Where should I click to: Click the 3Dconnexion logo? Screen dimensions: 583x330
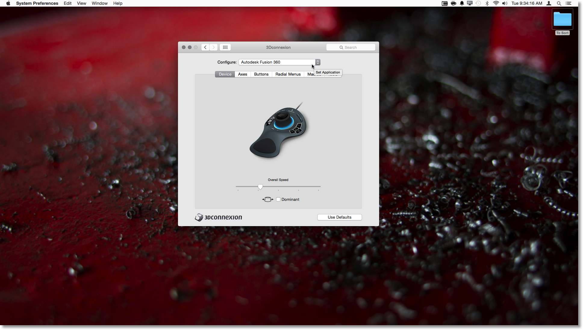click(218, 217)
